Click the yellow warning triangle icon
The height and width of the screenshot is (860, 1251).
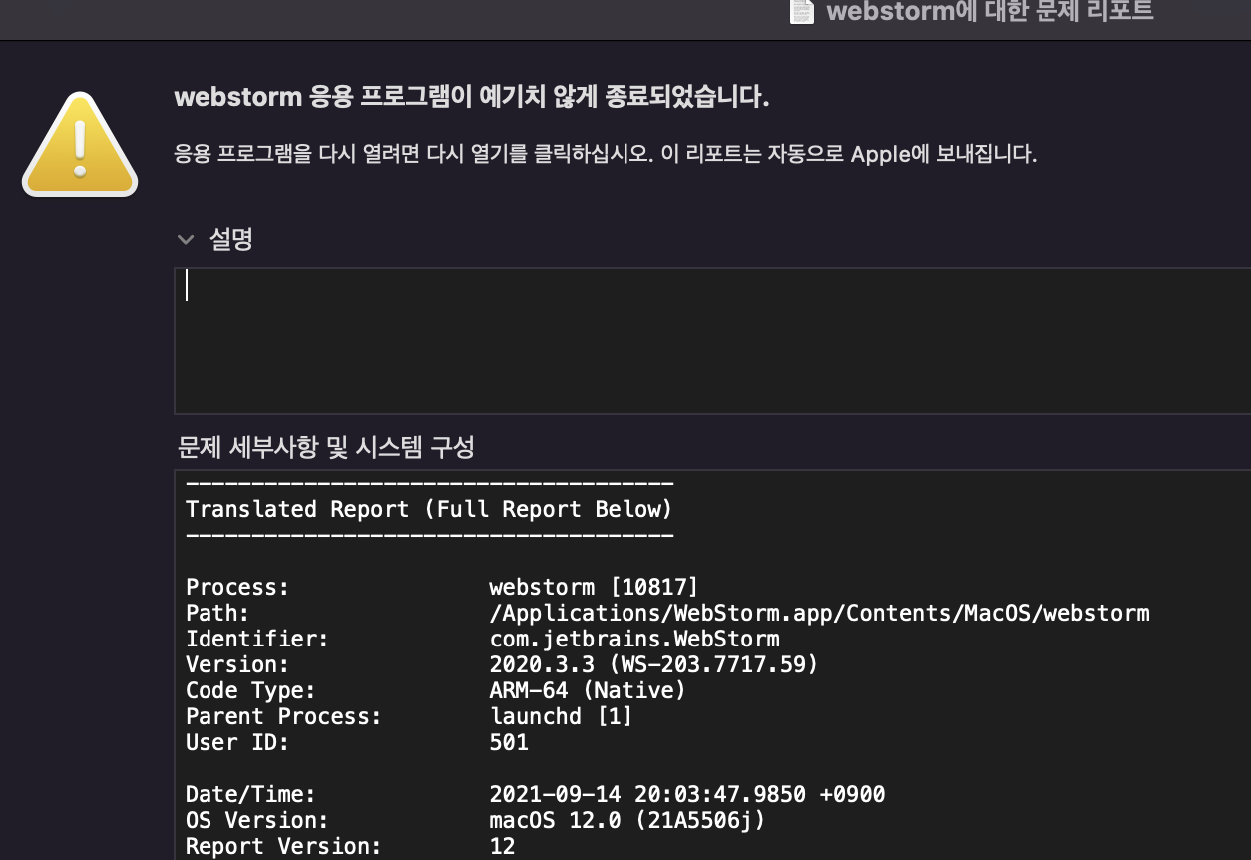pyautogui.click(x=80, y=144)
